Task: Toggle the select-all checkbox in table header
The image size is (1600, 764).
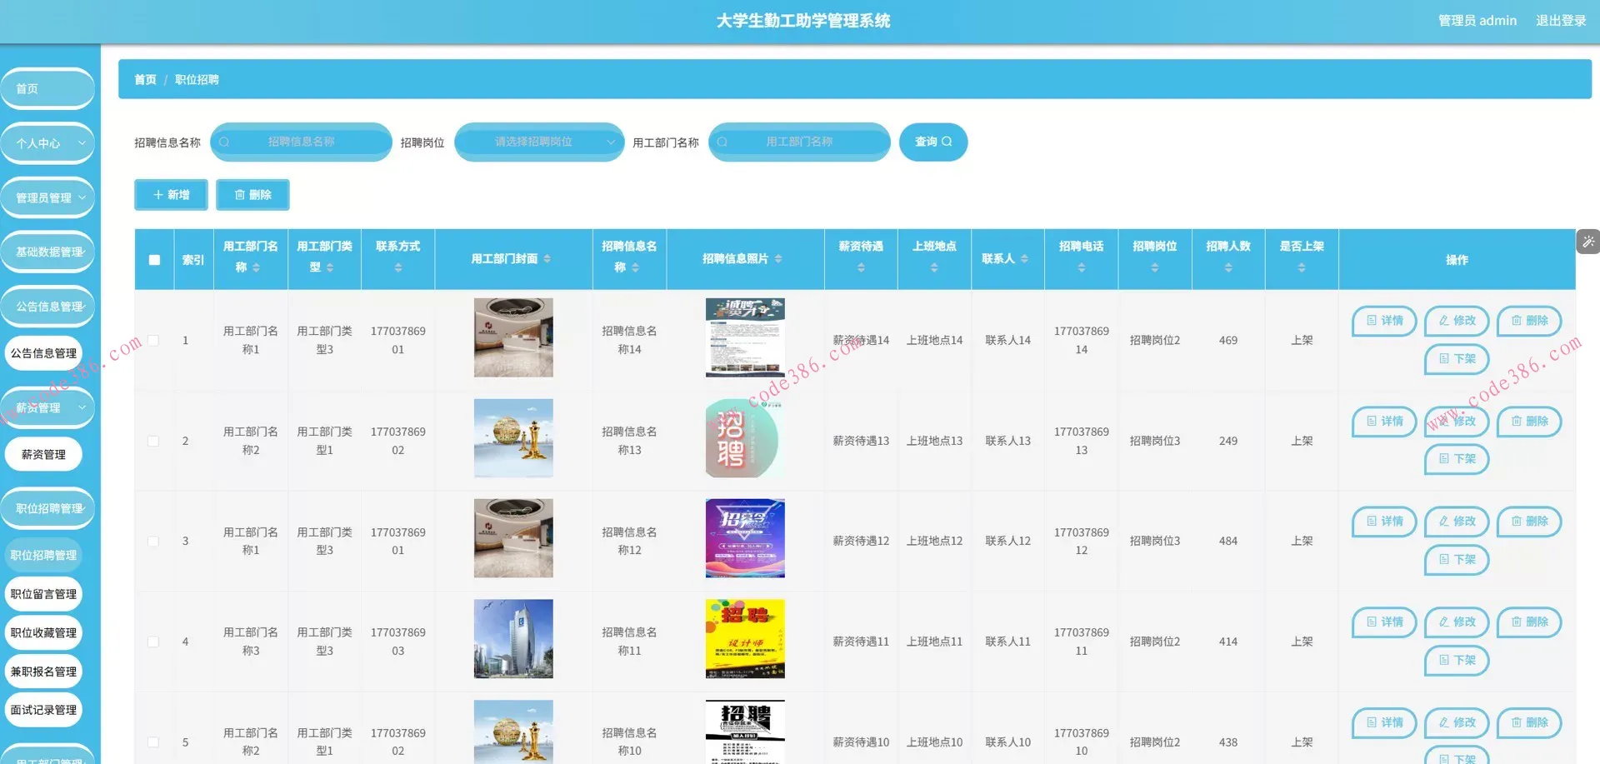Action: [x=154, y=260]
